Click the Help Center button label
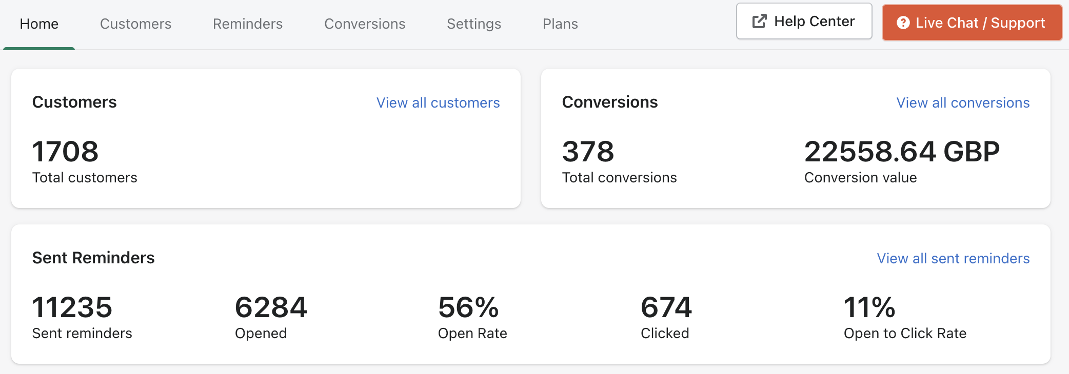 coord(814,22)
